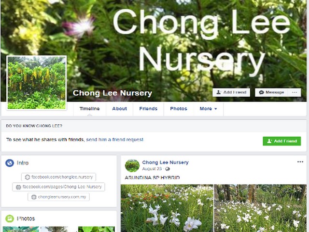This screenshot has height=232, width=309.
Task: Open the yellow flowers profile picture
Action: (x=37, y=83)
